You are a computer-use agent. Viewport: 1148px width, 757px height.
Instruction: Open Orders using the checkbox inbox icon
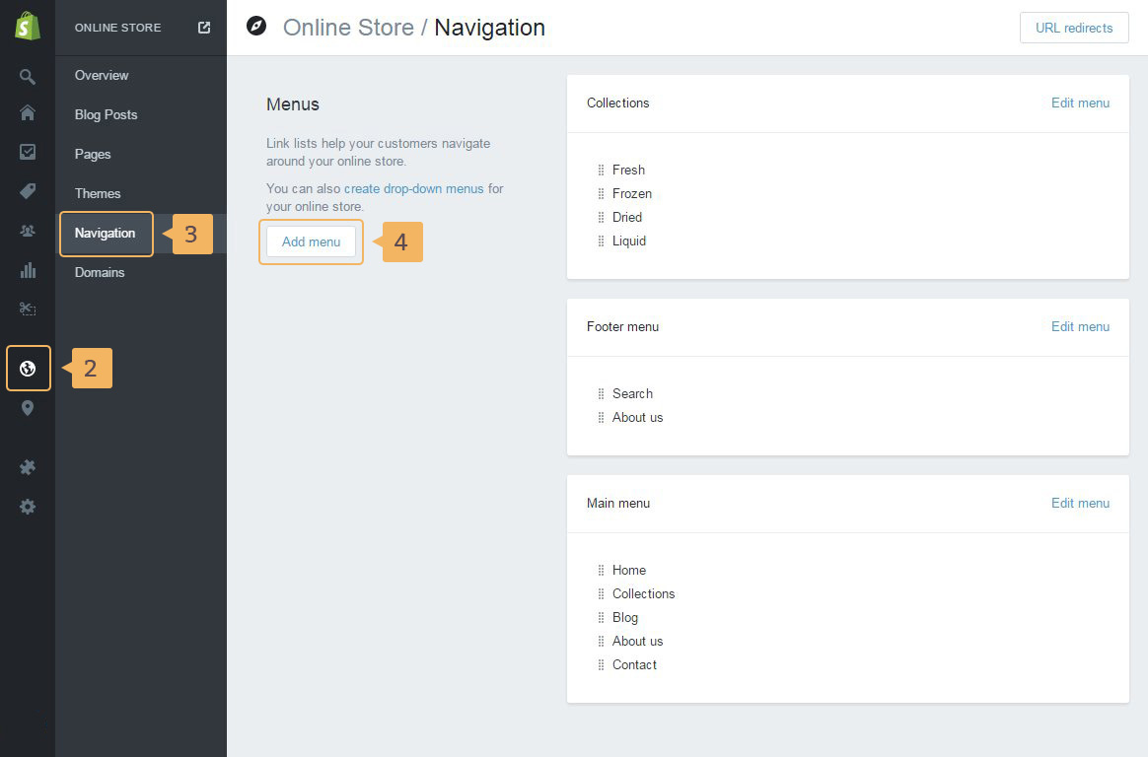28,152
